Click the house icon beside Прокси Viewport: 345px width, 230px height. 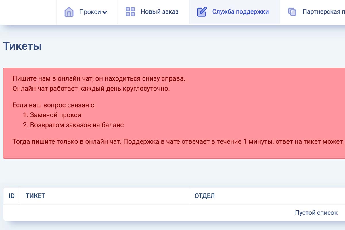coord(69,12)
